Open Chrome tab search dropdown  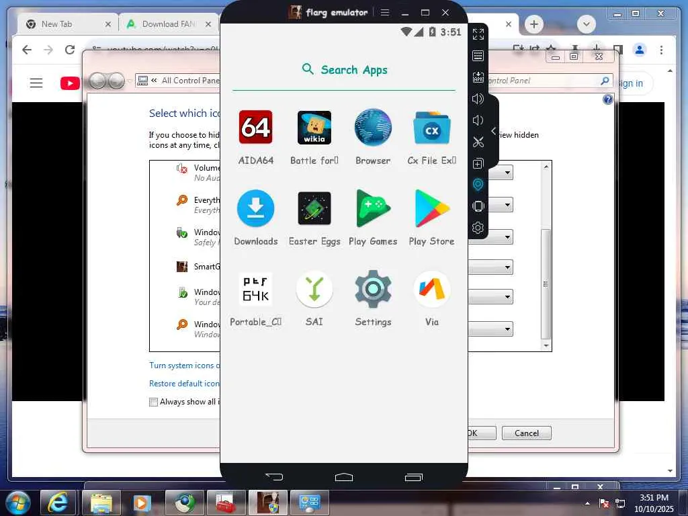click(586, 24)
